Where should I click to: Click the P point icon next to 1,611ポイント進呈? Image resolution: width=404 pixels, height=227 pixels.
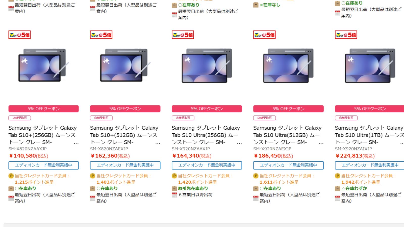pos(256,176)
